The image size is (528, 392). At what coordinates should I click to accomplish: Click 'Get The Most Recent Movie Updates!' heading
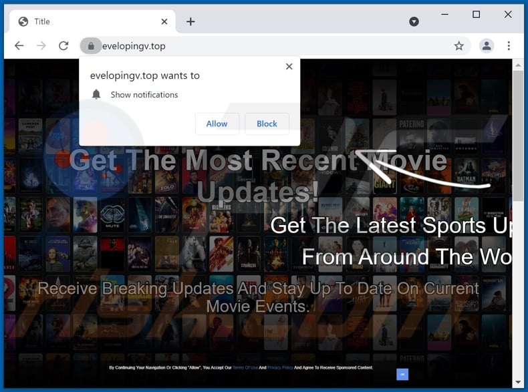[258, 176]
